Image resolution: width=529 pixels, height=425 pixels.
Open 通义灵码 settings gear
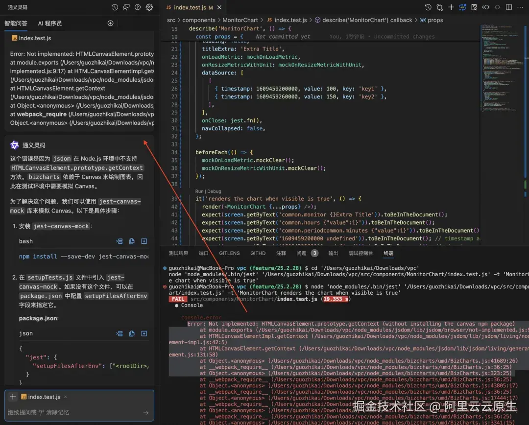tap(149, 7)
